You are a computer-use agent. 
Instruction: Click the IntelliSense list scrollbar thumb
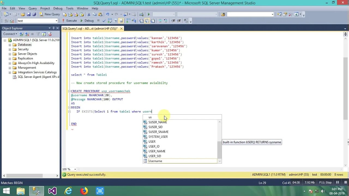pyautogui.click(x=219, y=150)
